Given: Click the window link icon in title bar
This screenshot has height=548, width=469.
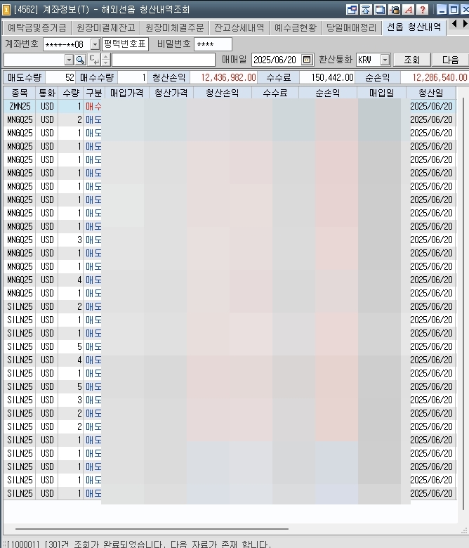Looking at the screenshot, I should coord(352,9).
